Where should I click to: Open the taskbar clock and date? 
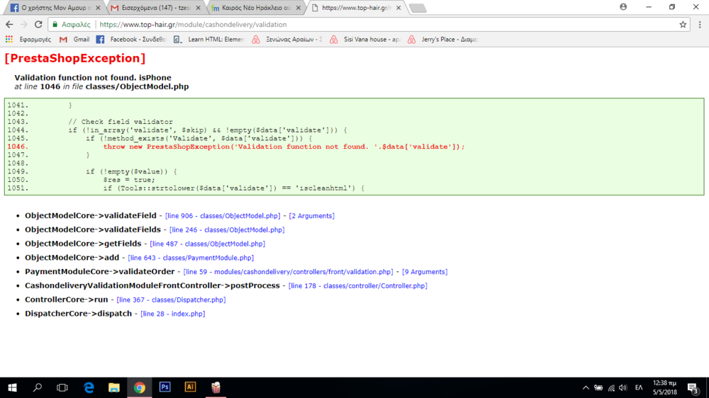[665, 387]
